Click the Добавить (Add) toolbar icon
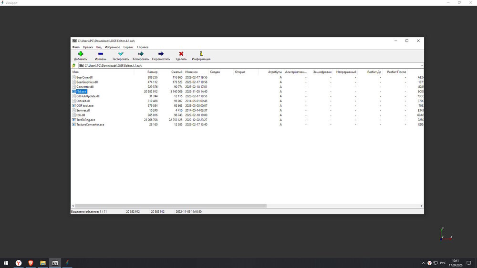477x268 pixels. pos(80,54)
